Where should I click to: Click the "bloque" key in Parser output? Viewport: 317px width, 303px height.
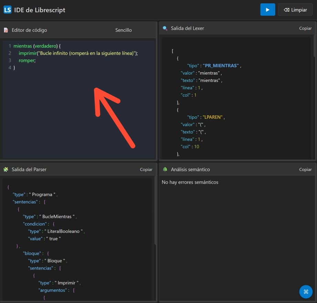click(x=32, y=254)
